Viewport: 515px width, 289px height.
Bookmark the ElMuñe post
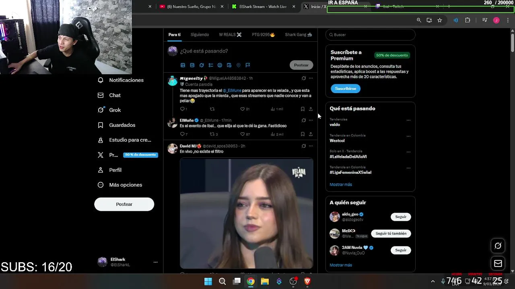click(303, 134)
